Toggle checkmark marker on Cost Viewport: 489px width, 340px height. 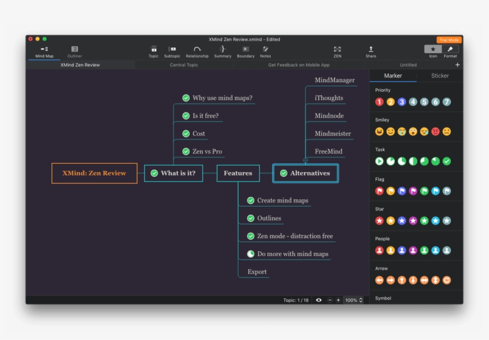(186, 133)
